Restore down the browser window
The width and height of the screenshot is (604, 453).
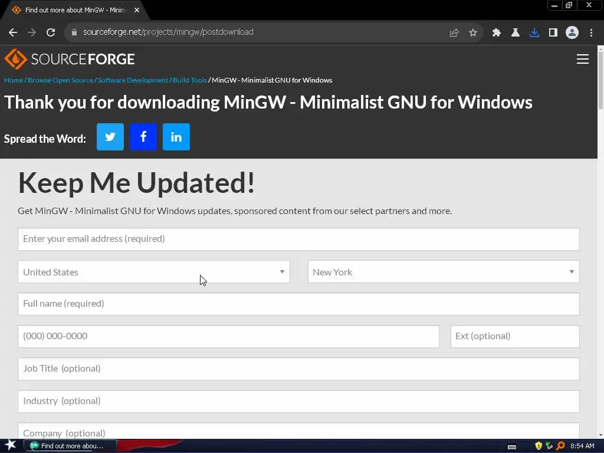[569, 5]
